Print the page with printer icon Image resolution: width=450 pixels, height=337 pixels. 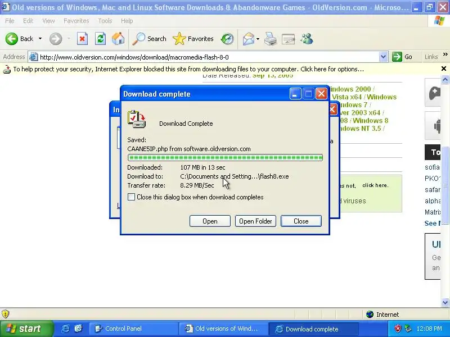coord(271,39)
